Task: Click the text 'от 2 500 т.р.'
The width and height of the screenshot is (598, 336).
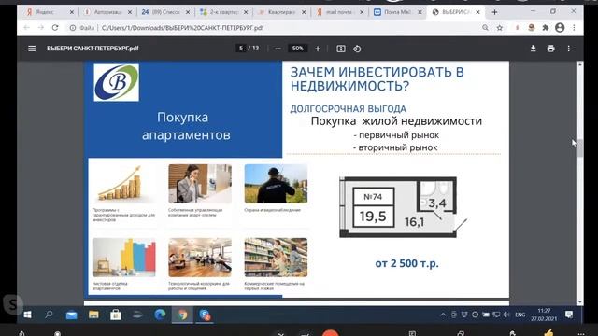Action: pyautogui.click(x=407, y=263)
